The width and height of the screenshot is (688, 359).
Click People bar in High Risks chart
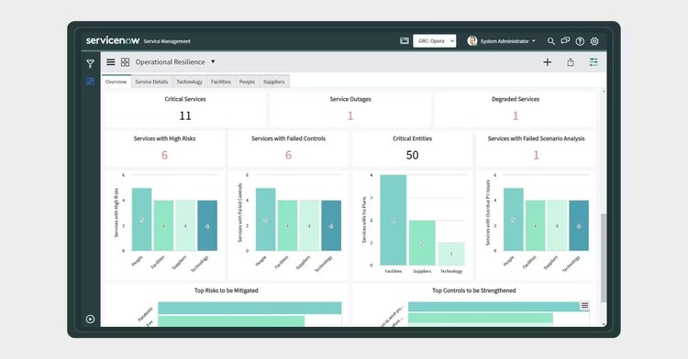[x=141, y=220]
